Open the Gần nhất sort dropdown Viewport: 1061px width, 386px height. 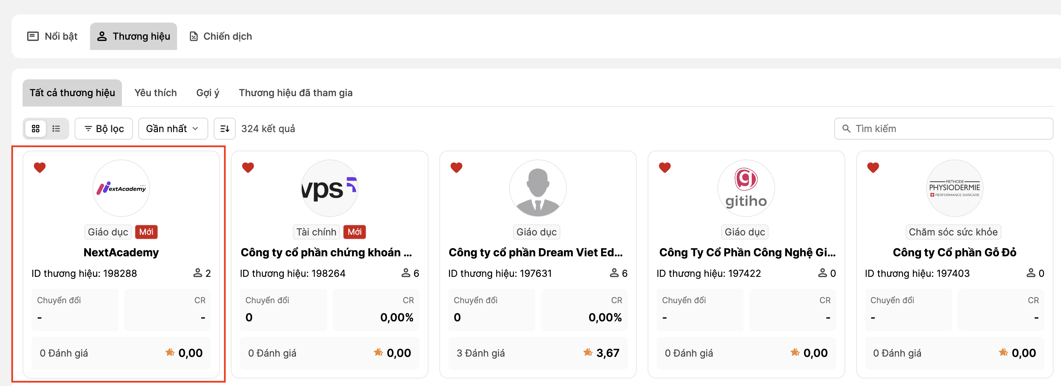(173, 129)
